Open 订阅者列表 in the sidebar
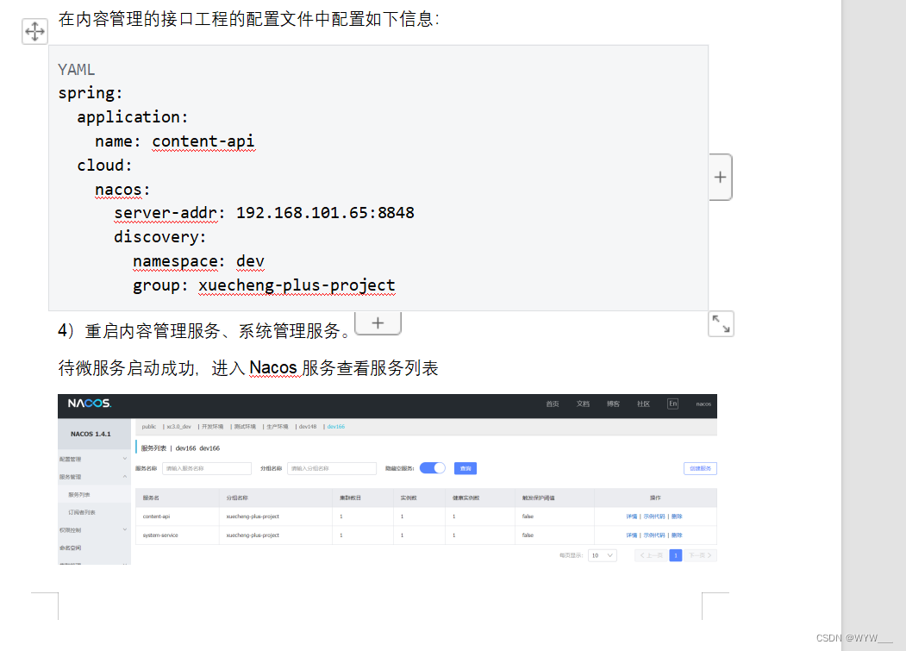 tap(82, 512)
